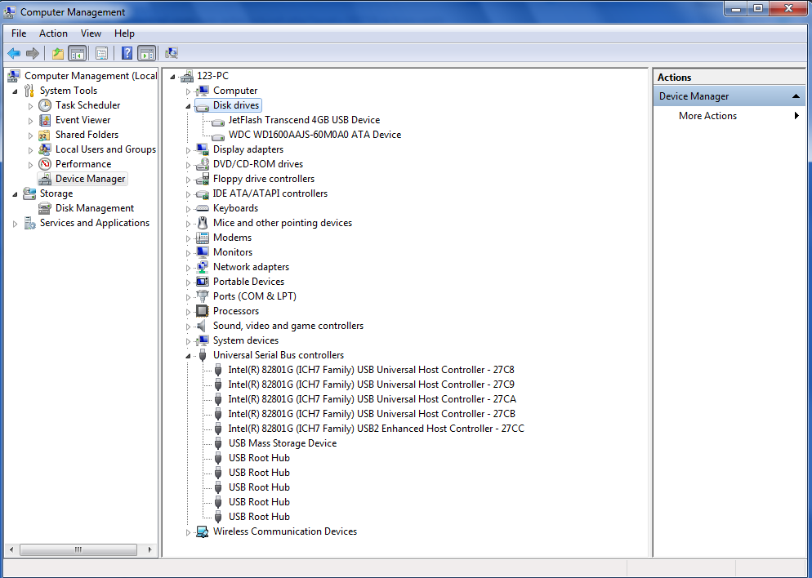Open More Actions submenu in Actions pane
812x578 pixels.
click(x=729, y=116)
